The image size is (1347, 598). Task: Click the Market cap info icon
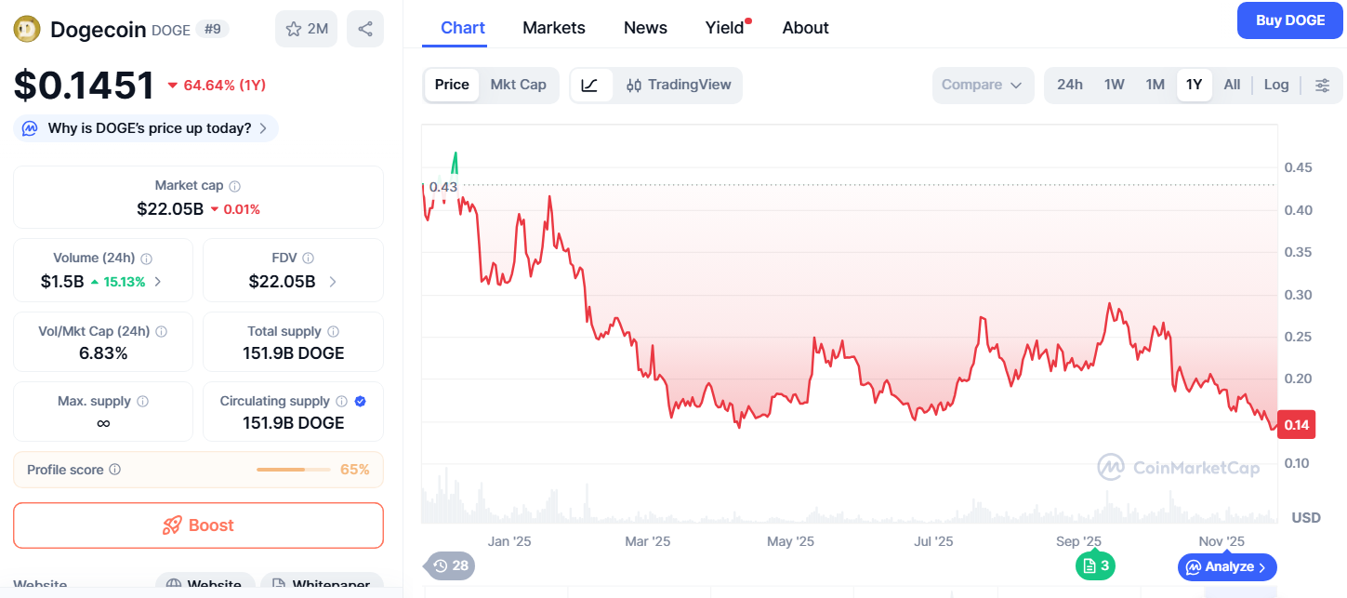[x=235, y=186]
